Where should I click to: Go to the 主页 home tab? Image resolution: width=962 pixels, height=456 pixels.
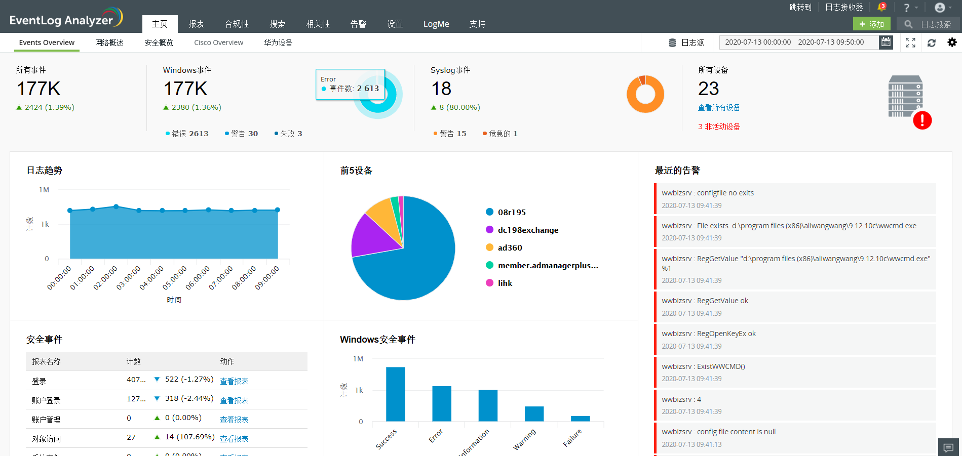click(x=160, y=24)
